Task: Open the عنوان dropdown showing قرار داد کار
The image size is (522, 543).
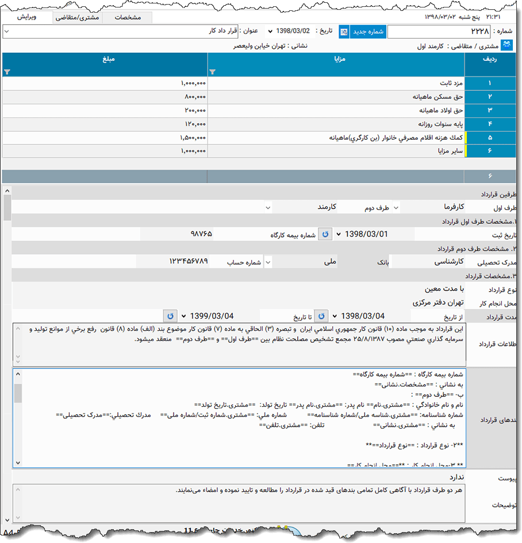Action: coord(6,32)
